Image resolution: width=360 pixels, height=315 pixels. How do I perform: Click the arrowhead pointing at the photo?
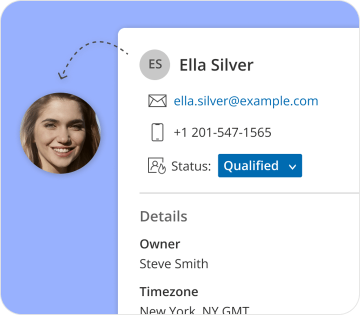62,75
